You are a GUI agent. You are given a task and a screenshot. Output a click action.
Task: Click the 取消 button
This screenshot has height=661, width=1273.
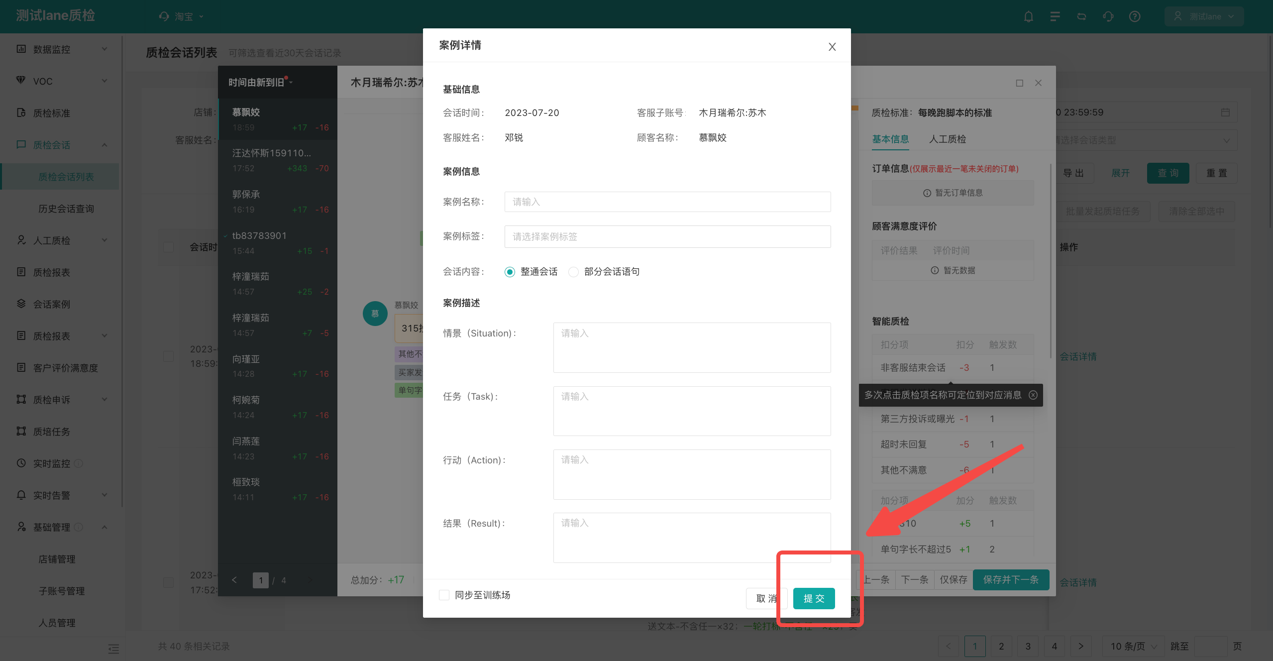[x=766, y=598]
